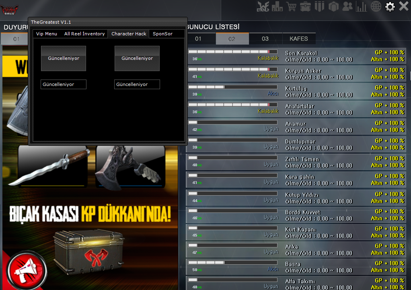
Task: Open the statistics bar chart icon
Action: pos(361,6)
